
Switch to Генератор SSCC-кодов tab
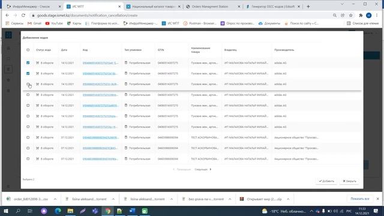click(273, 7)
